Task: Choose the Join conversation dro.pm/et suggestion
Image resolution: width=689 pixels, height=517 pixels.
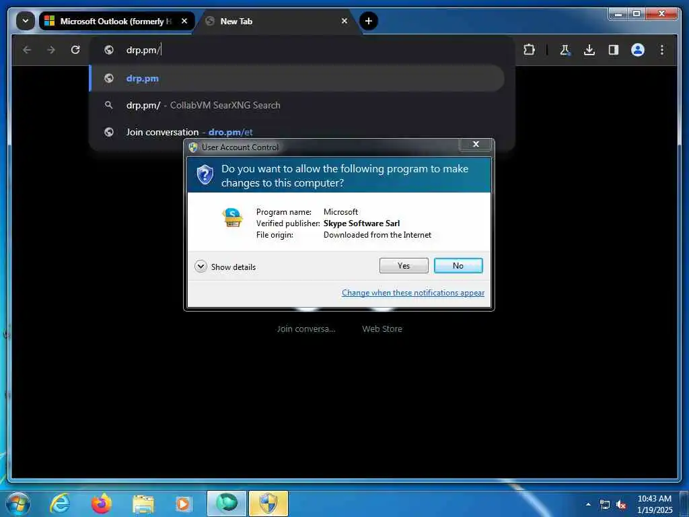Action: point(297,132)
